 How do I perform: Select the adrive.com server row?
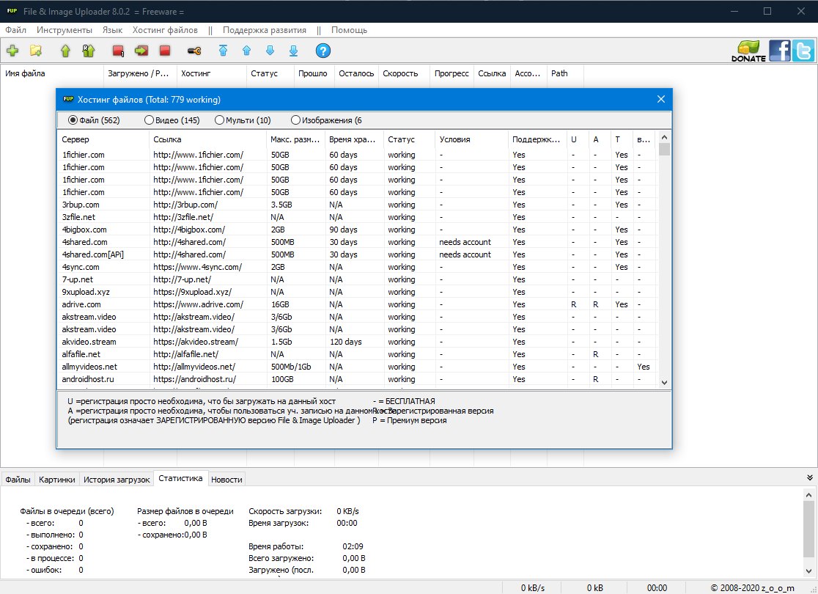click(357, 304)
